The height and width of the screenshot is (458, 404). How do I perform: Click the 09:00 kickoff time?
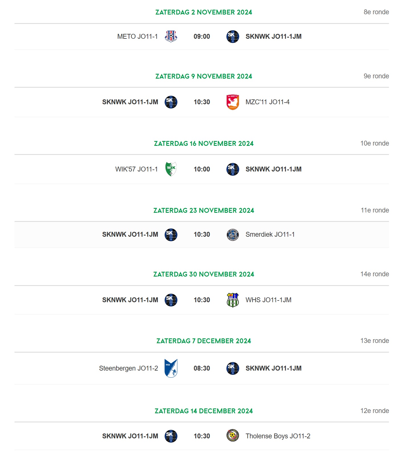click(202, 36)
